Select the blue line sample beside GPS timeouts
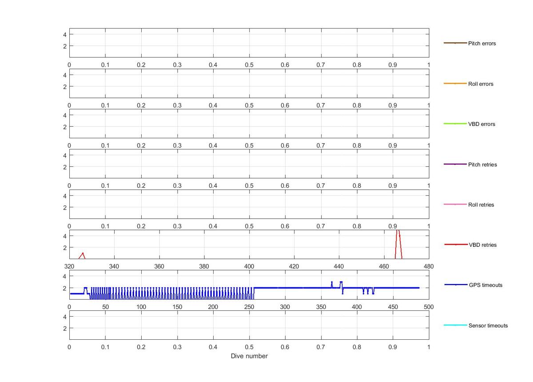The image size is (533, 382). point(456,285)
